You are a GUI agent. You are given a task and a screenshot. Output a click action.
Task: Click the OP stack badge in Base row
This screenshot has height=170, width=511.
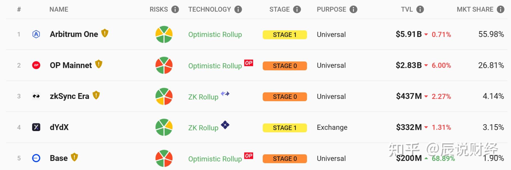(x=249, y=156)
